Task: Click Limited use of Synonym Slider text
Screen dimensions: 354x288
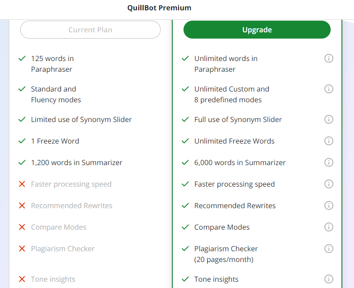Action: [x=81, y=120]
